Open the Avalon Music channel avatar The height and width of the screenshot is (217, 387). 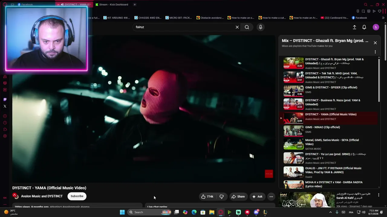pyautogui.click(x=15, y=196)
